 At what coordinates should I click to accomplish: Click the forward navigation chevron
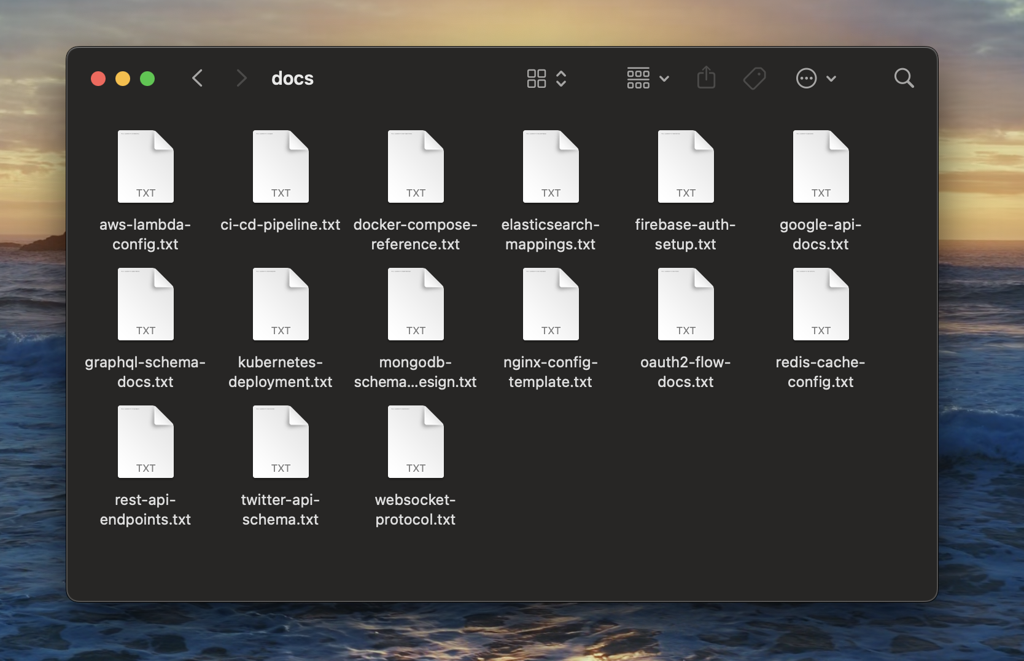pyautogui.click(x=241, y=78)
